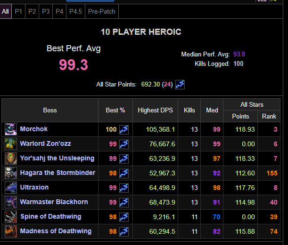Screen dimensions: 288x245
Task: Click the spec icon beside All Star Points
Action: [x=180, y=85]
